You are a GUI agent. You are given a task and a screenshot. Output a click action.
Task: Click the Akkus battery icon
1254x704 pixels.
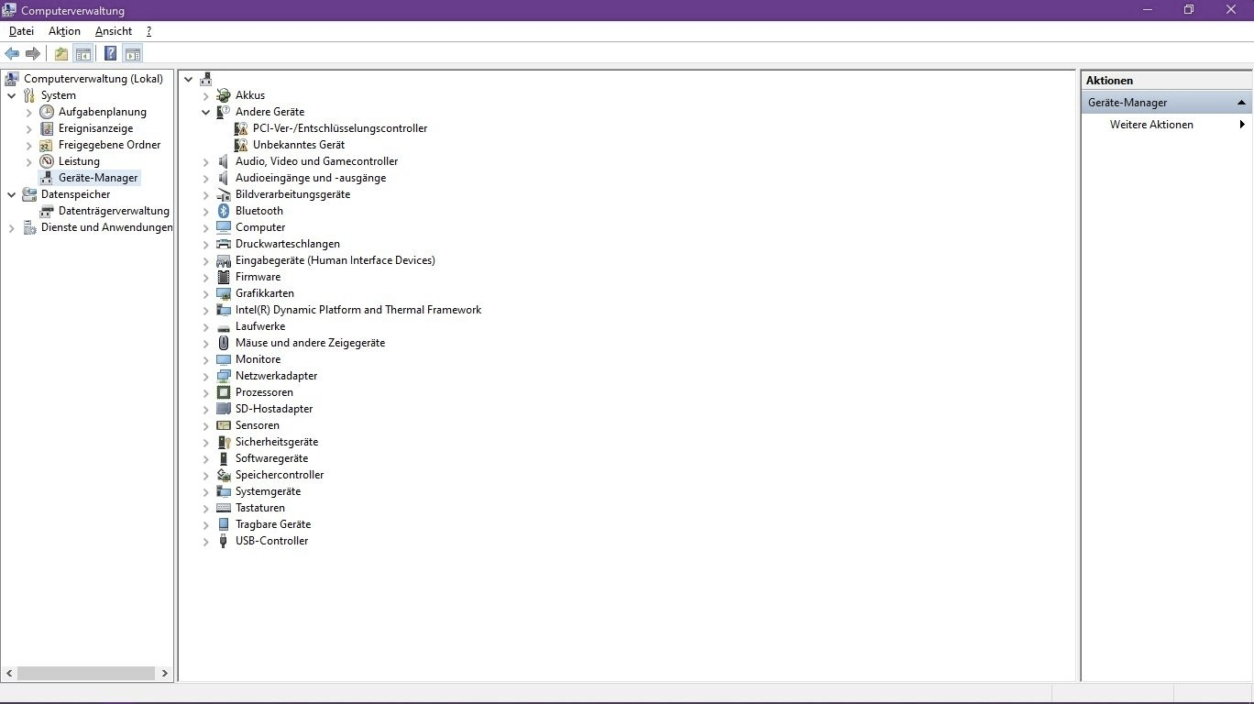point(224,95)
